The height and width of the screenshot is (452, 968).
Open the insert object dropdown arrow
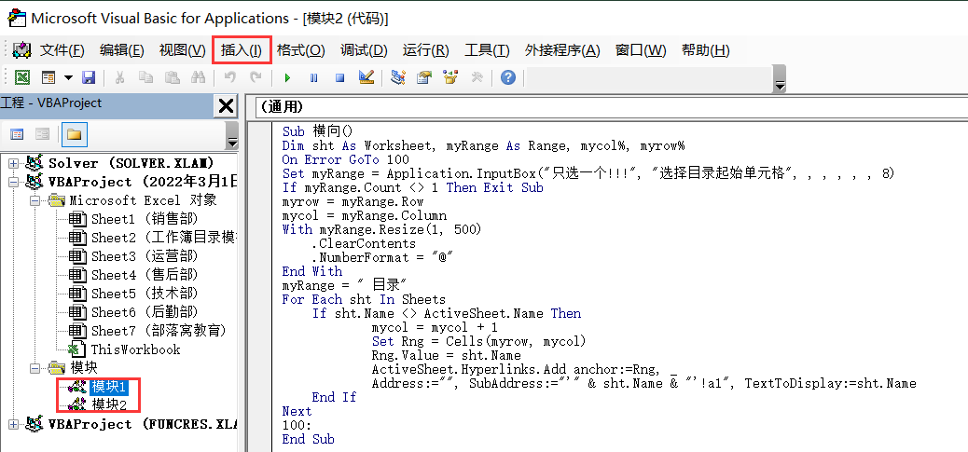[68, 77]
